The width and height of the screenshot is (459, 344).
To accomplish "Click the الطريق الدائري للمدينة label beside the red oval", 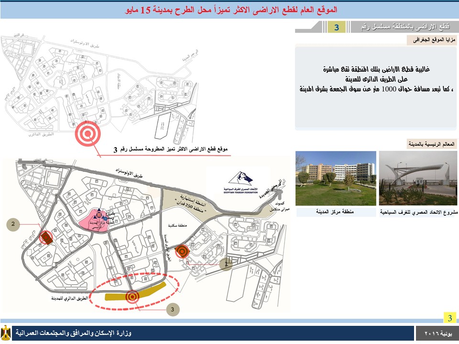I will [x=70, y=298].
